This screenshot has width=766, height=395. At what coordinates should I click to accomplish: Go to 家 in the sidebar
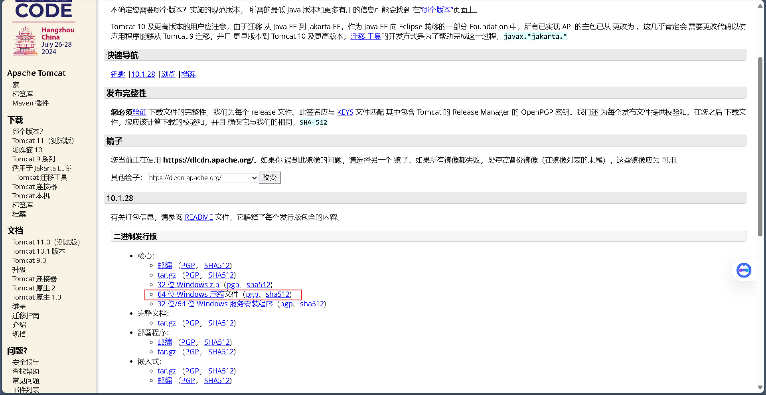coord(16,85)
